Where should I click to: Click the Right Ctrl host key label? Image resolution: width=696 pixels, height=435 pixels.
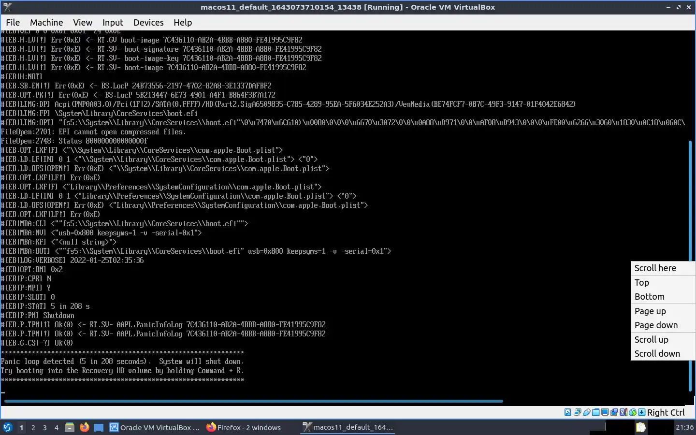point(666,412)
